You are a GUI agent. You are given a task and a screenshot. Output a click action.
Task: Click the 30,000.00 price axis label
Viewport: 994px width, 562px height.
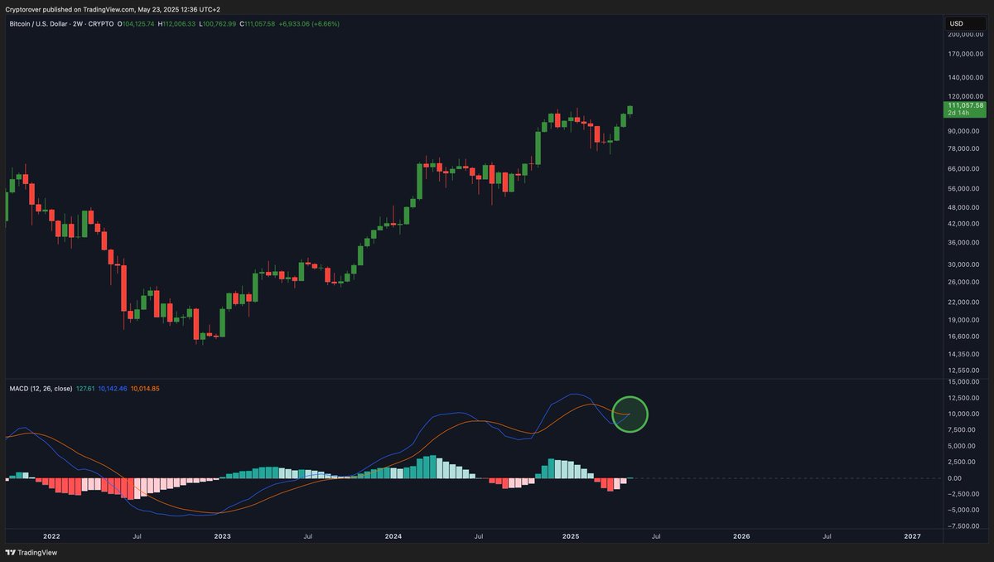pos(965,264)
